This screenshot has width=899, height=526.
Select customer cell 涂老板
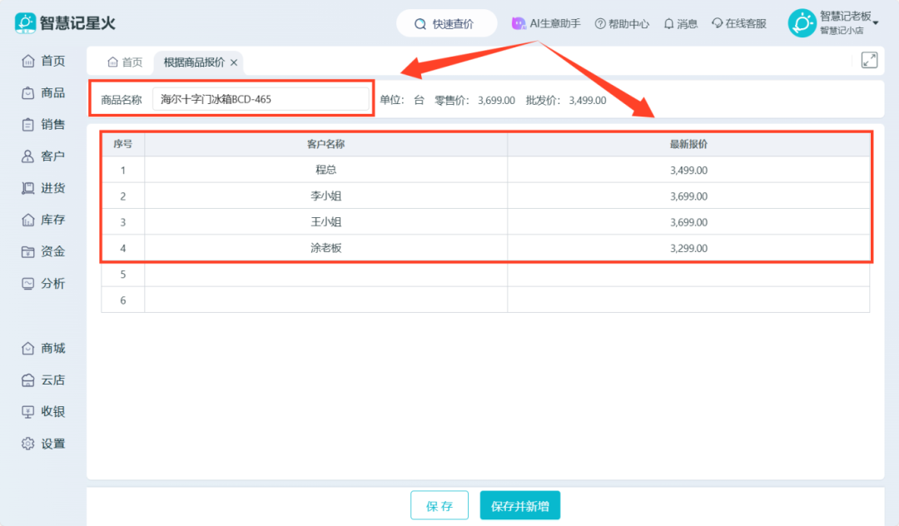[x=325, y=248]
